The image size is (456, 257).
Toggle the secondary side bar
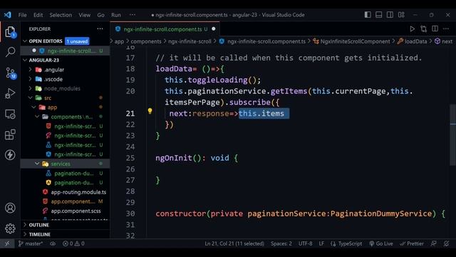coord(390,14)
